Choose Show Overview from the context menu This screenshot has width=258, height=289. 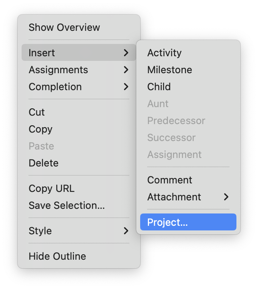64,27
